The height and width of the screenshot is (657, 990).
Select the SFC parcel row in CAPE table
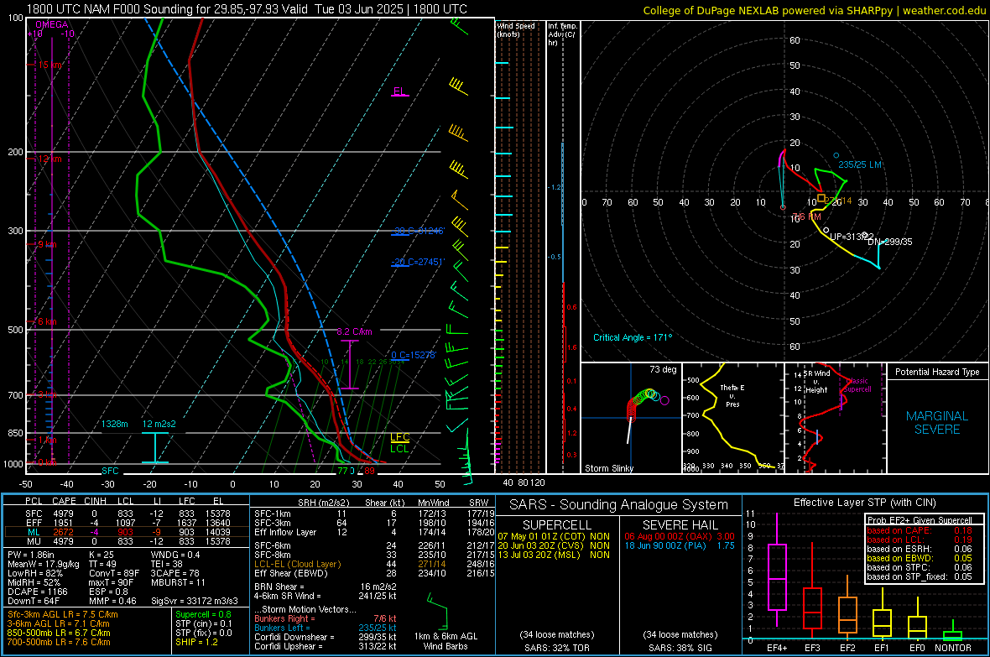click(x=127, y=514)
